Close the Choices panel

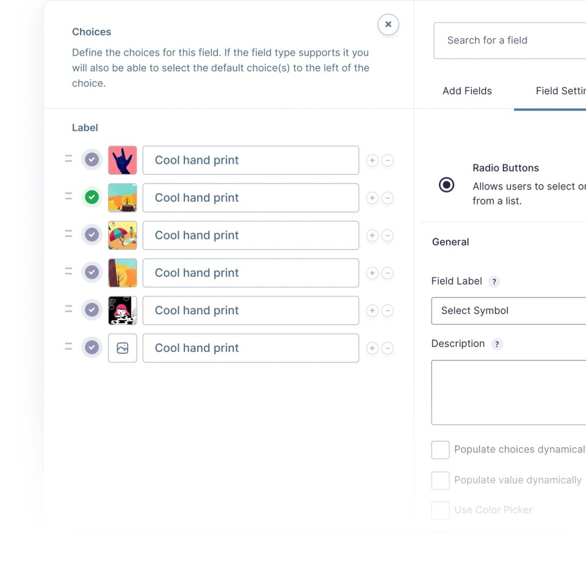388,24
